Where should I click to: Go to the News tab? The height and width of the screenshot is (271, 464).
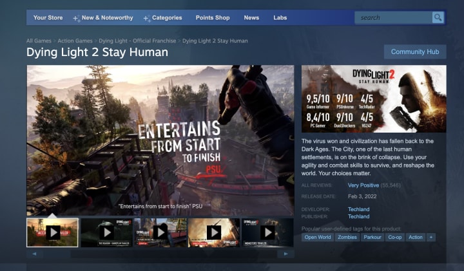[251, 18]
